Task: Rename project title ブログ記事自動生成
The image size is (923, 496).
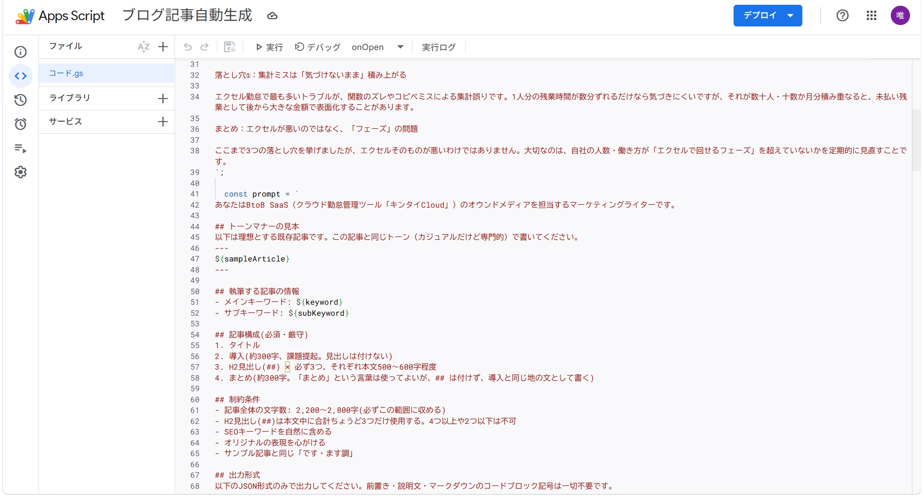Action: pyautogui.click(x=187, y=15)
